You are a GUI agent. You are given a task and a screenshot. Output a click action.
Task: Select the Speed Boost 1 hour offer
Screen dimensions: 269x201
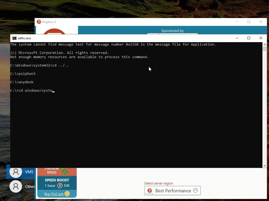[x=57, y=183]
